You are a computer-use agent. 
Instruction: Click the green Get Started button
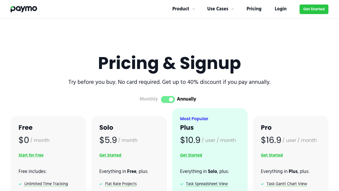(314, 9)
